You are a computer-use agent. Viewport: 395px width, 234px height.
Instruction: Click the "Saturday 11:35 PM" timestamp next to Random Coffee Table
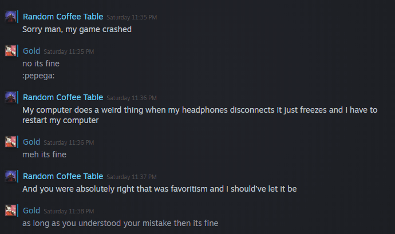132,18
